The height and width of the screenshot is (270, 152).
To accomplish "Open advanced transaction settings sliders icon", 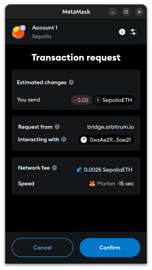I will pyautogui.click(x=133, y=32).
